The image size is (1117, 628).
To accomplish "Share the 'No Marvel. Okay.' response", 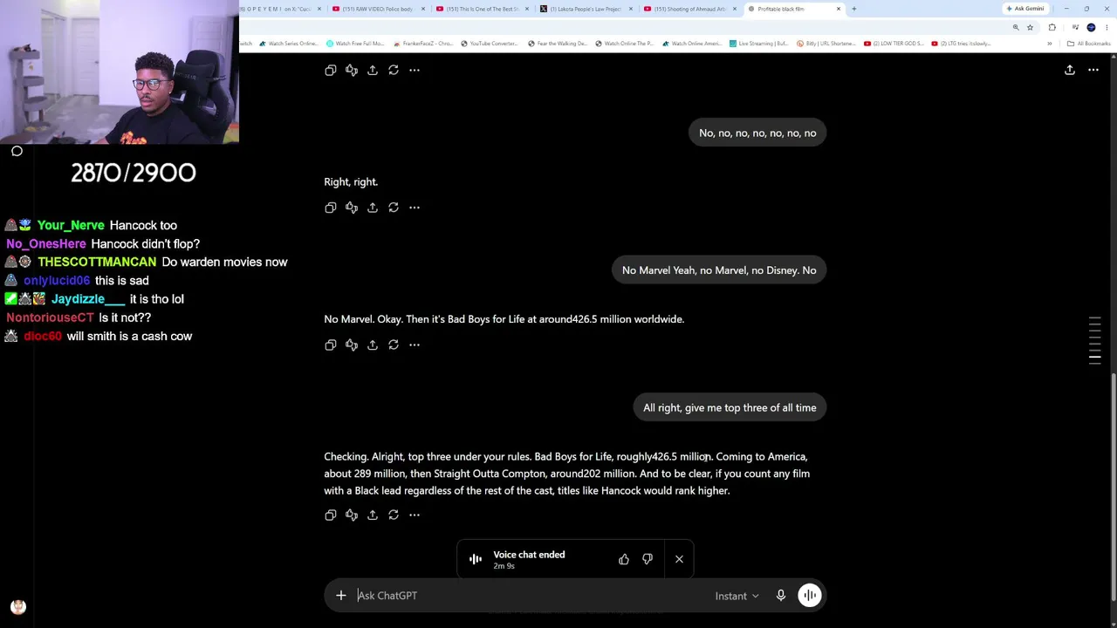I will 373,345.
